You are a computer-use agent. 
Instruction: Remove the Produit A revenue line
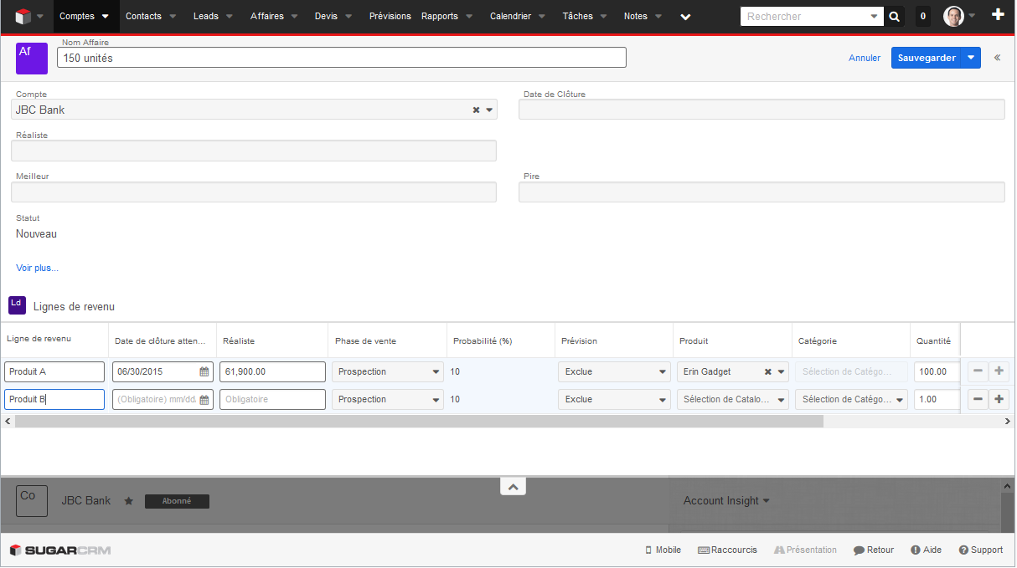pyautogui.click(x=978, y=371)
